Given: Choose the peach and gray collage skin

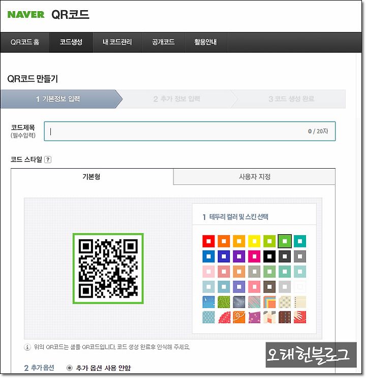Looking at the screenshot, I should click(x=269, y=317).
